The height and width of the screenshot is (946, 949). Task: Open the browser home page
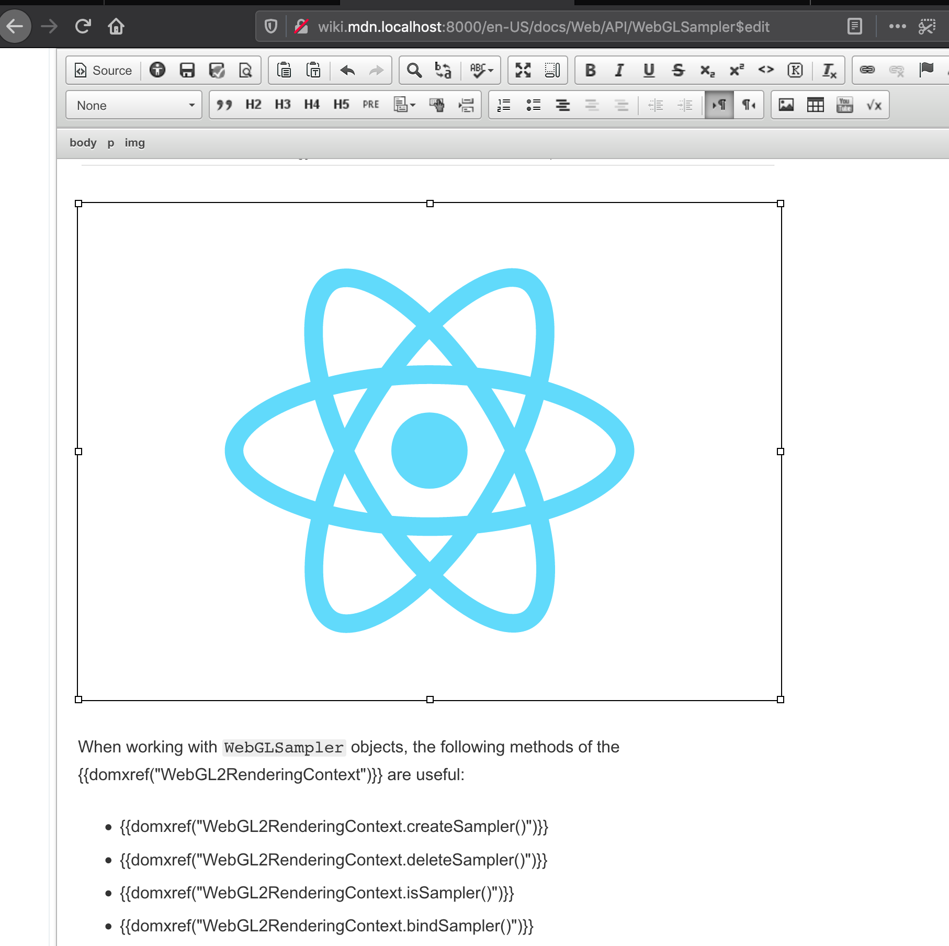tap(116, 26)
